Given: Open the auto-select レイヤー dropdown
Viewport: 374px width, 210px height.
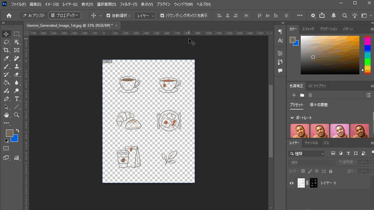Looking at the screenshot, I should click(145, 16).
